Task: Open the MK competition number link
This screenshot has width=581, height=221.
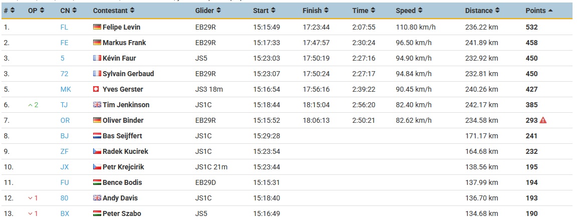Action: click(x=66, y=89)
